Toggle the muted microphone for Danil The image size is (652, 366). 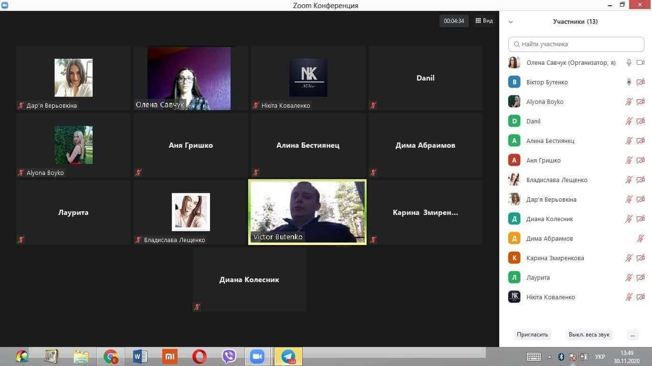(629, 121)
